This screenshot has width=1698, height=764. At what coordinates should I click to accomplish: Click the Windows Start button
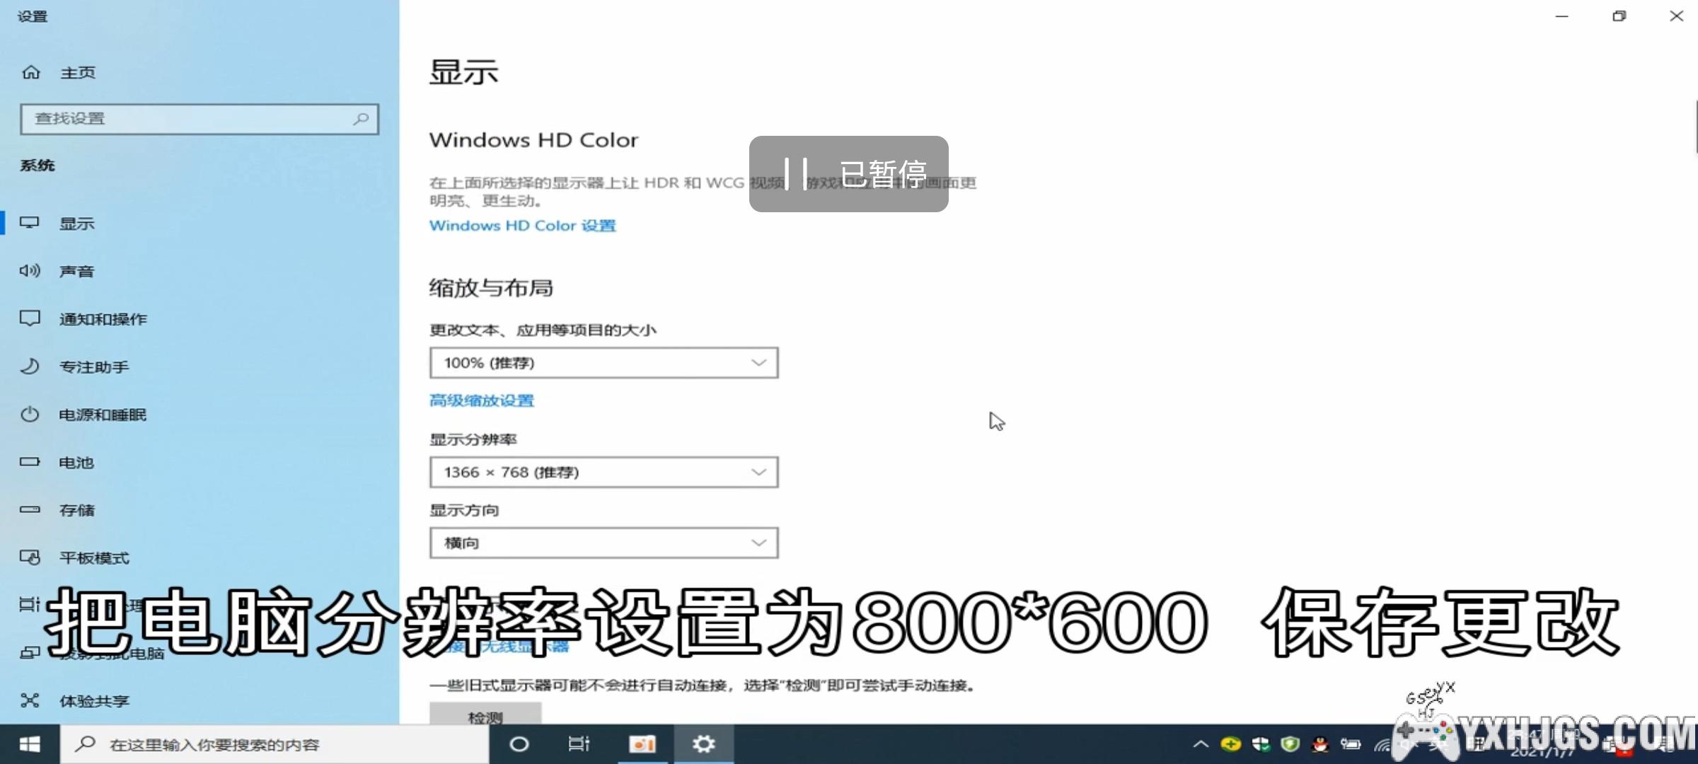pos(30,744)
